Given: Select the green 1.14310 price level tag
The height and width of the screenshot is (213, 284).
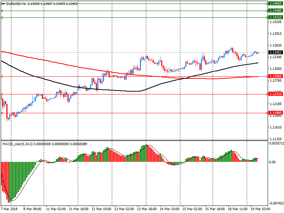Looking at the screenshot, I should [275, 17].
